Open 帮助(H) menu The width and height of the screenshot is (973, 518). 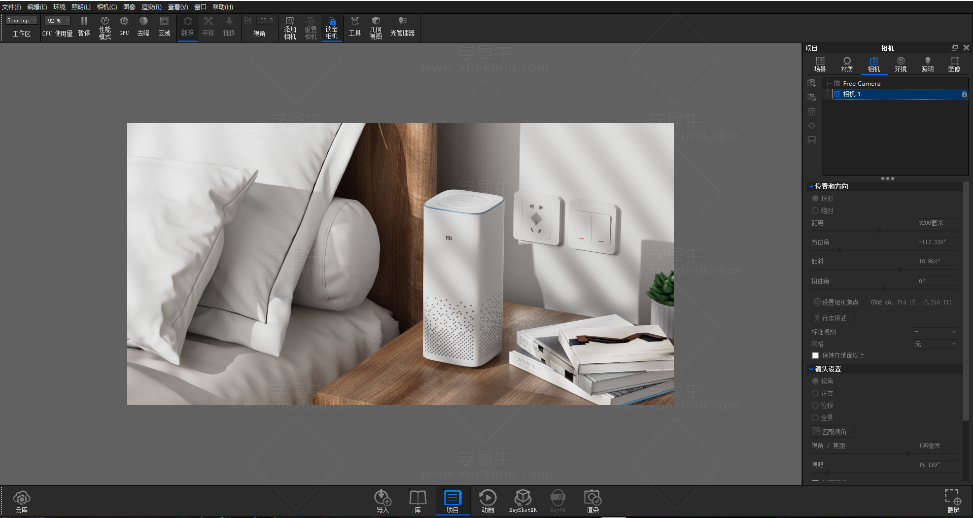coord(223,7)
